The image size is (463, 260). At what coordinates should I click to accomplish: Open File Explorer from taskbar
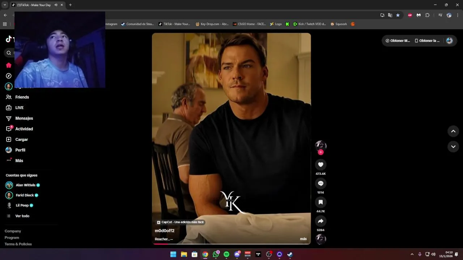pos(184,254)
